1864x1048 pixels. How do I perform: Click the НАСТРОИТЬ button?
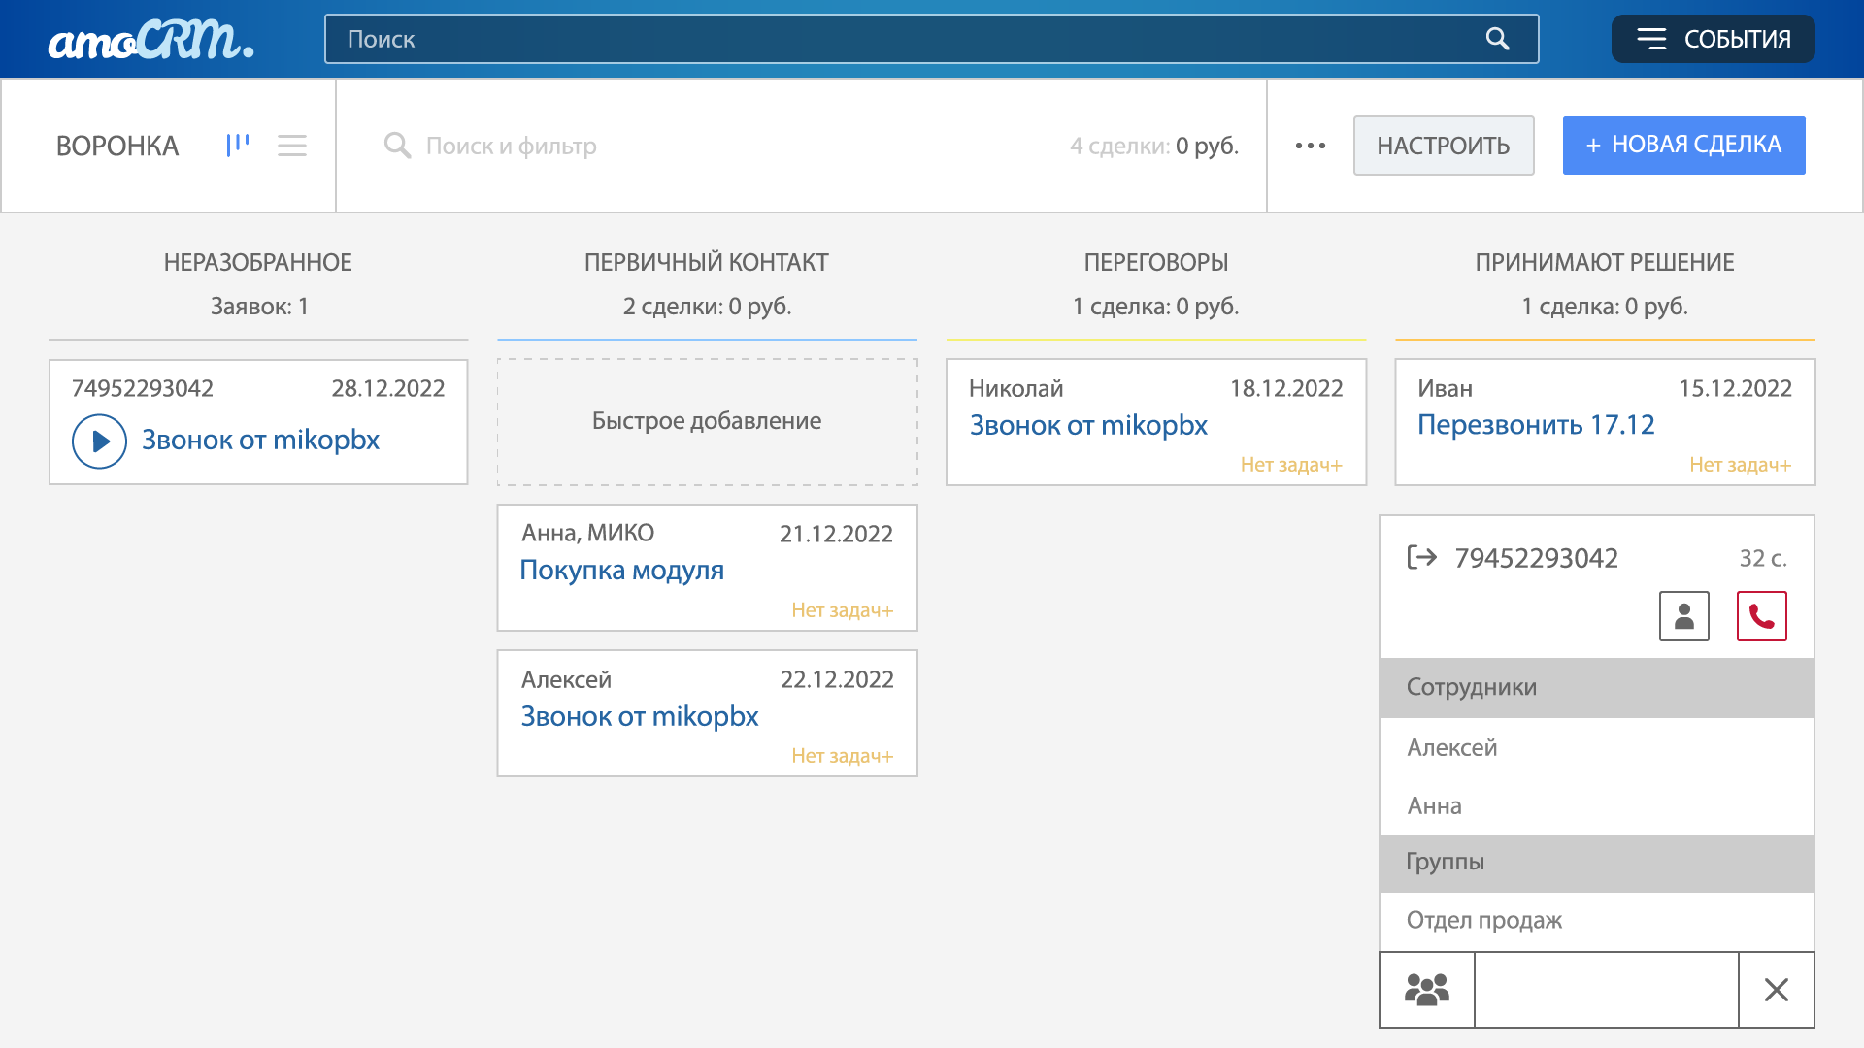[1444, 146]
